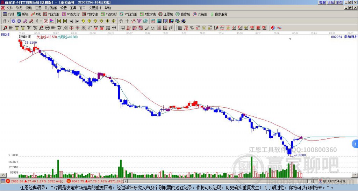
Task: Open the 文件 menu
Action: click(9, 8)
